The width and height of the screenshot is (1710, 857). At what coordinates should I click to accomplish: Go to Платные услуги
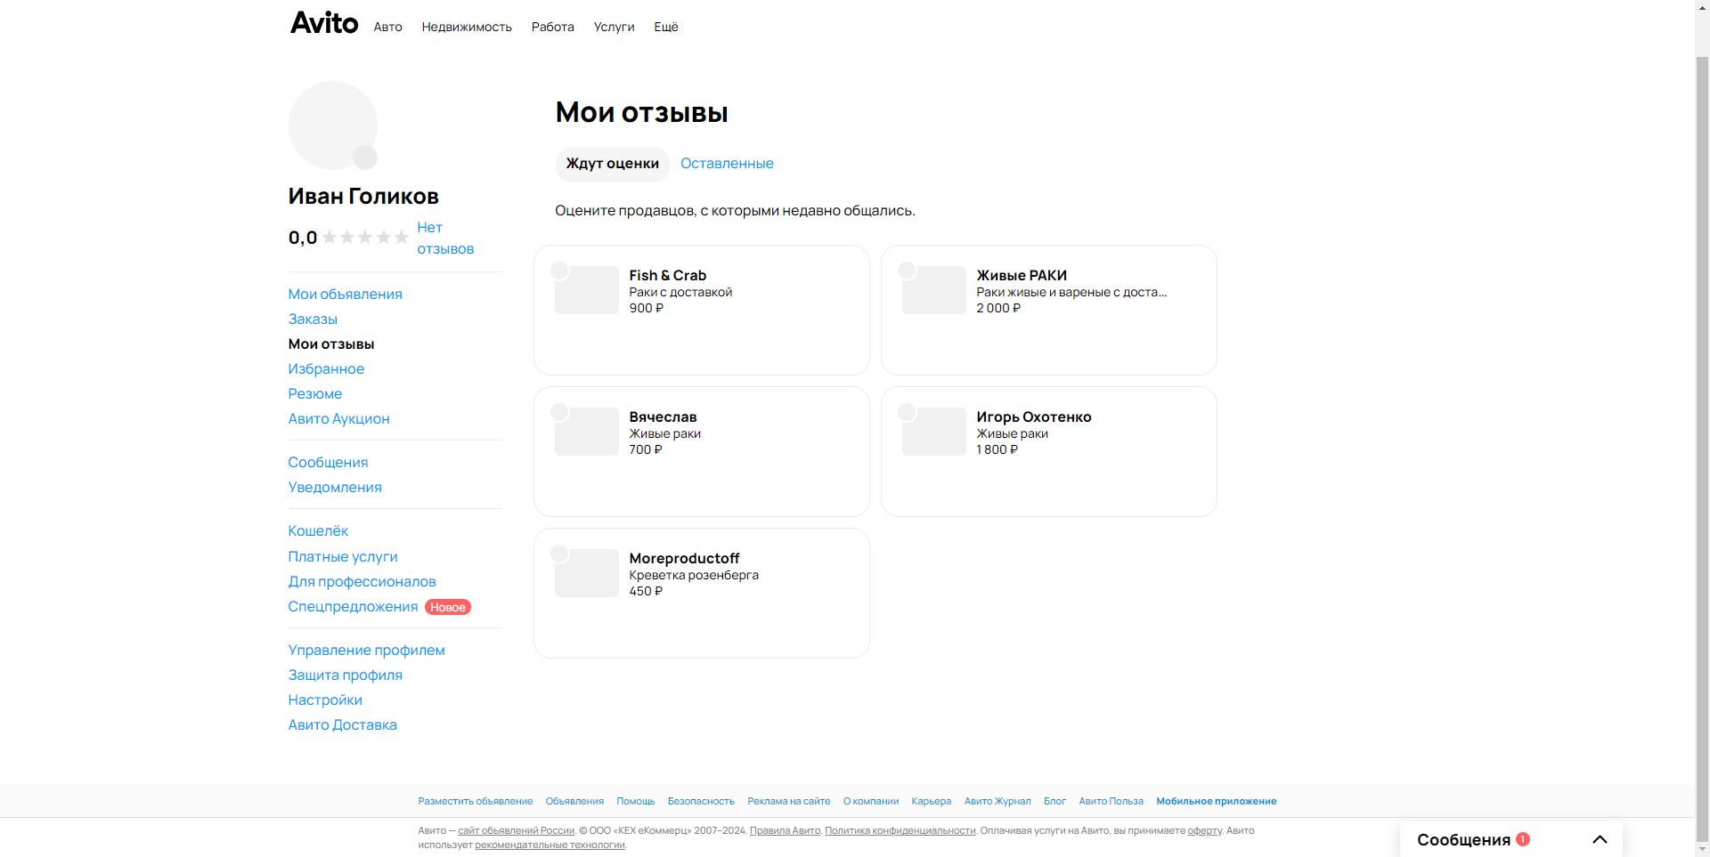343,556
